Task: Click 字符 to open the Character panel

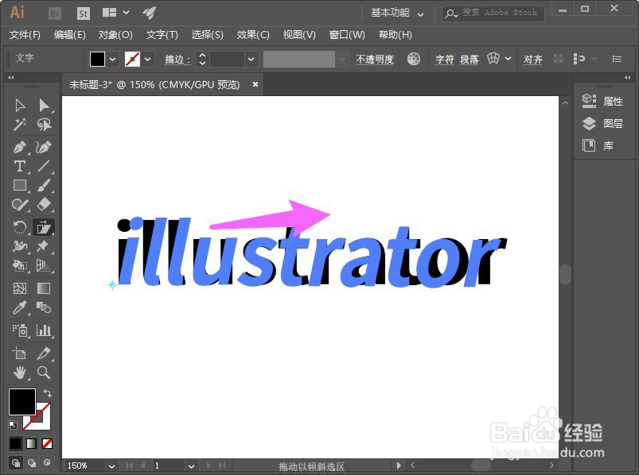Action: tap(444, 59)
